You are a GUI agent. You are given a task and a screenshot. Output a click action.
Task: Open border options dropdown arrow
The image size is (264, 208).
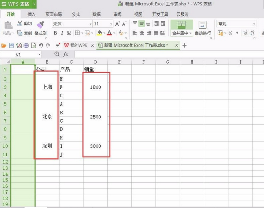click(x=82, y=33)
